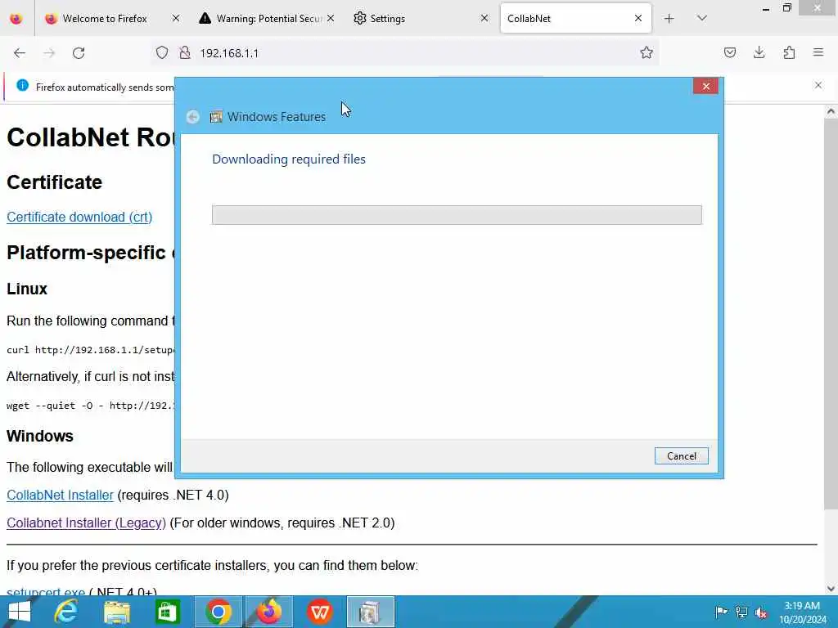
Task: Close the CollabNet tab
Action: (638, 19)
